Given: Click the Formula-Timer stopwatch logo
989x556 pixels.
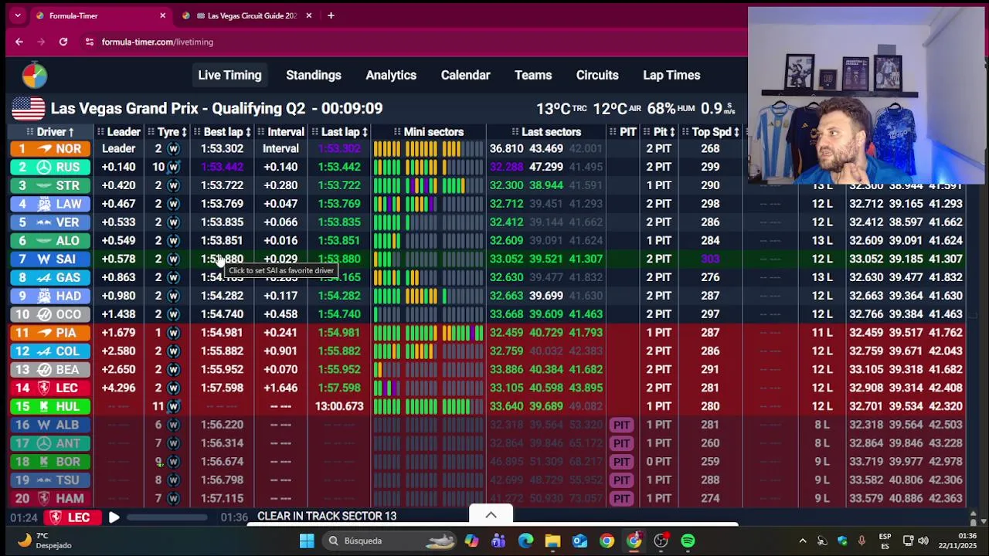Looking at the screenshot, I should (34, 75).
